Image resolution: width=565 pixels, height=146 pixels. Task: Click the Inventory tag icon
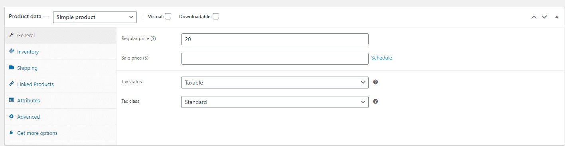click(x=12, y=52)
